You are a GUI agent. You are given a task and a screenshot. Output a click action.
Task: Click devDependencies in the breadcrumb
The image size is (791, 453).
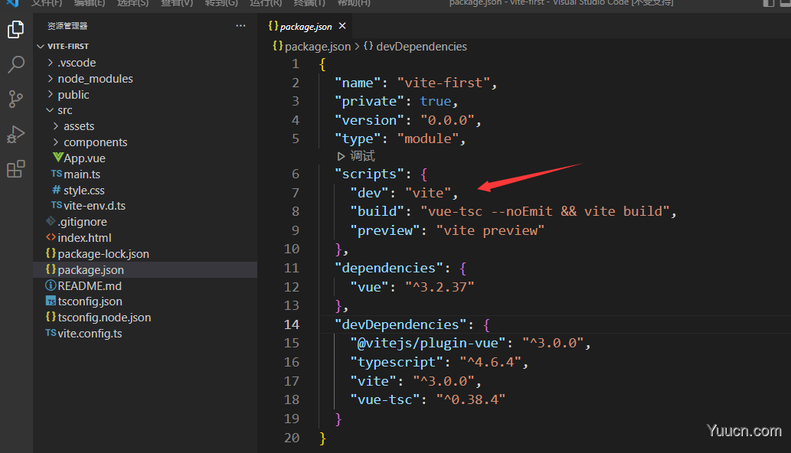421,47
